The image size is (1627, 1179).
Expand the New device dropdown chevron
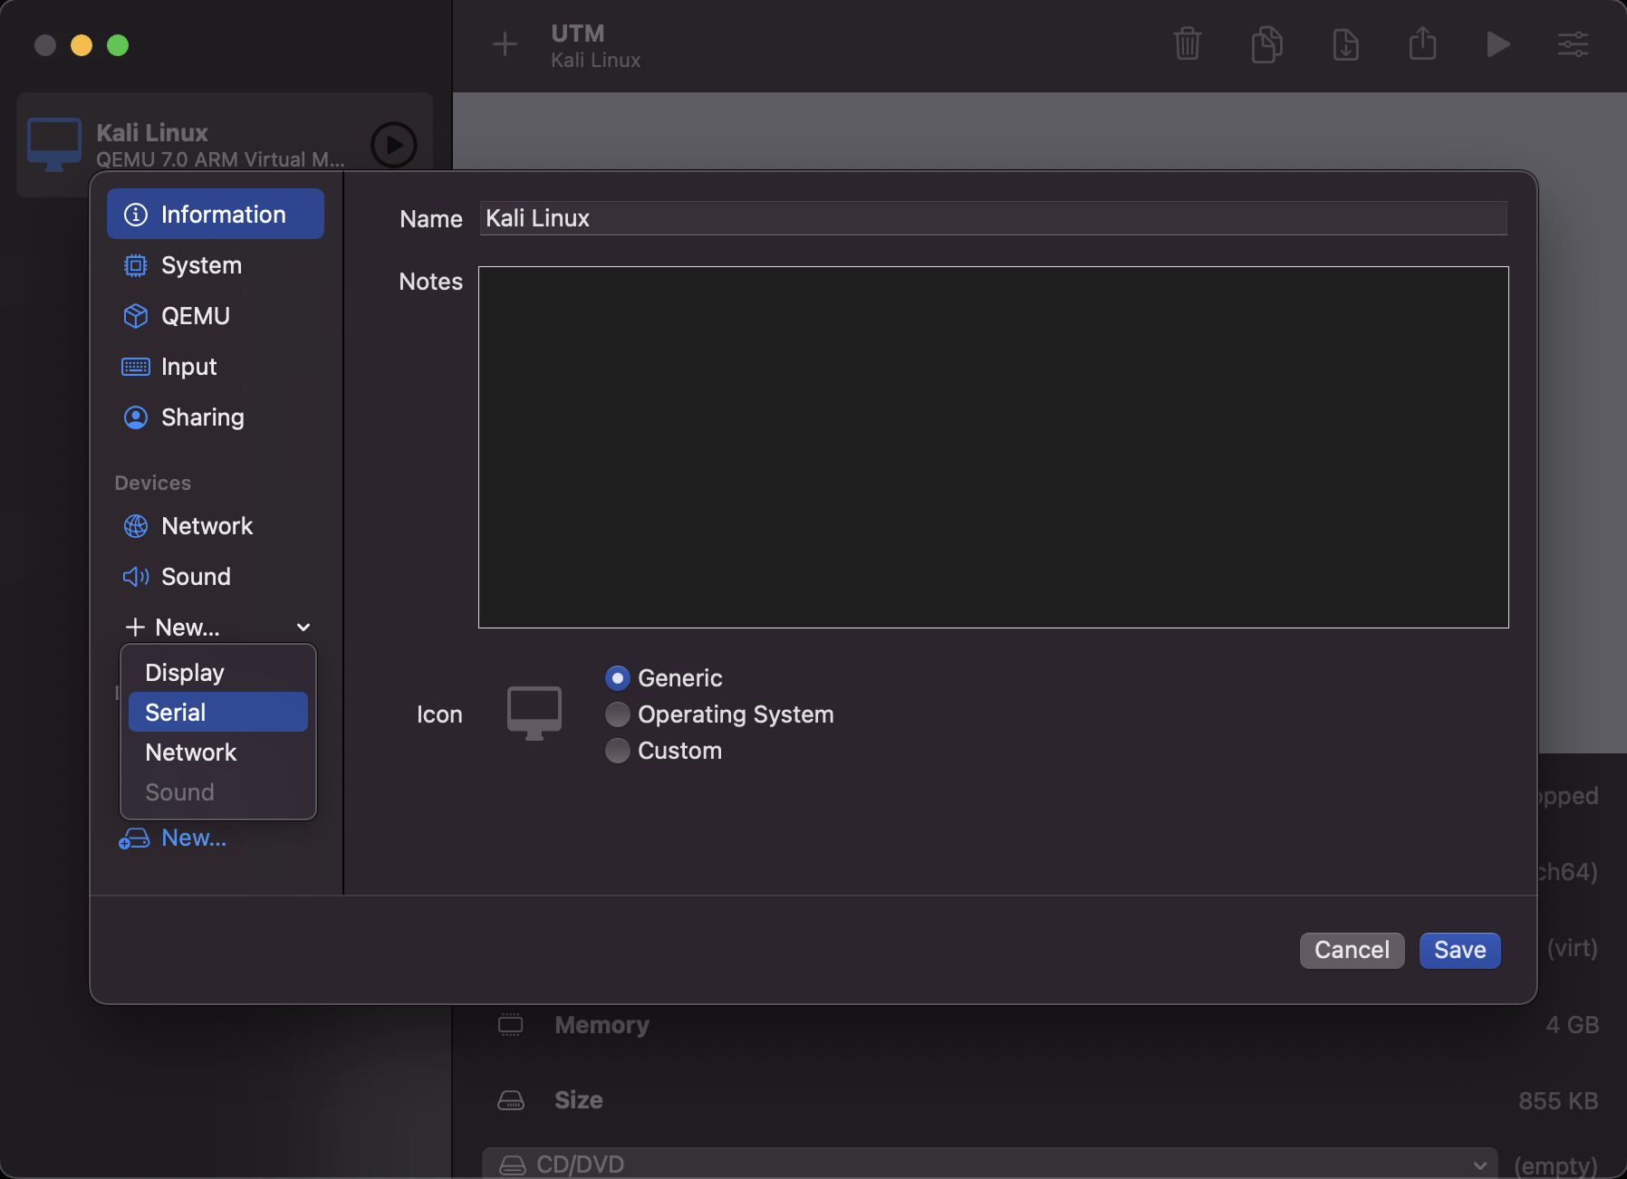click(303, 627)
